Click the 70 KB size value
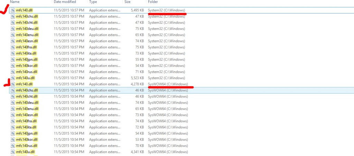The height and width of the screenshot is (156, 354). (140, 146)
